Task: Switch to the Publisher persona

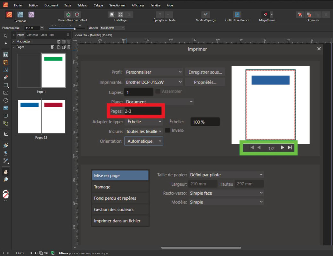Action: tap(9, 14)
